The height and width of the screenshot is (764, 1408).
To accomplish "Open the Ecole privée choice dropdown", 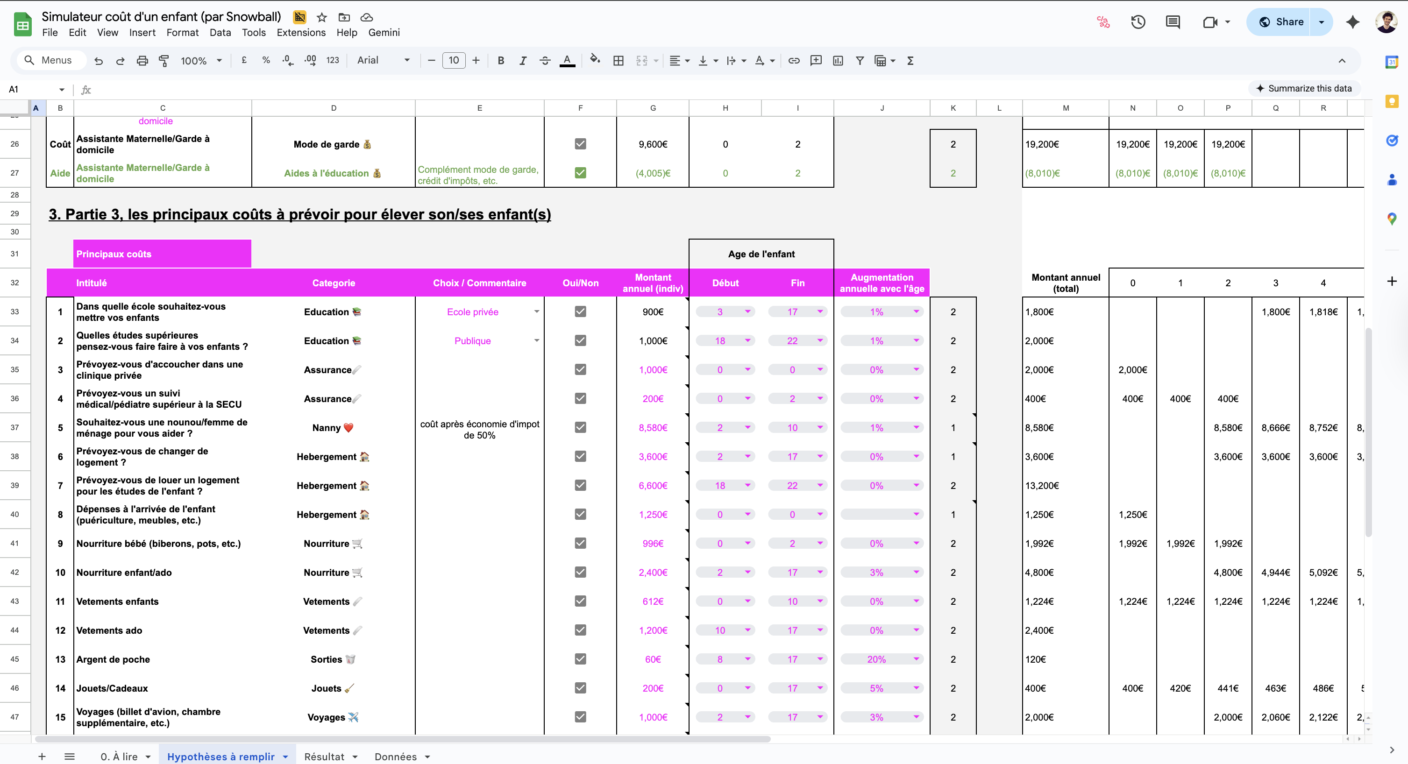I will coord(536,311).
